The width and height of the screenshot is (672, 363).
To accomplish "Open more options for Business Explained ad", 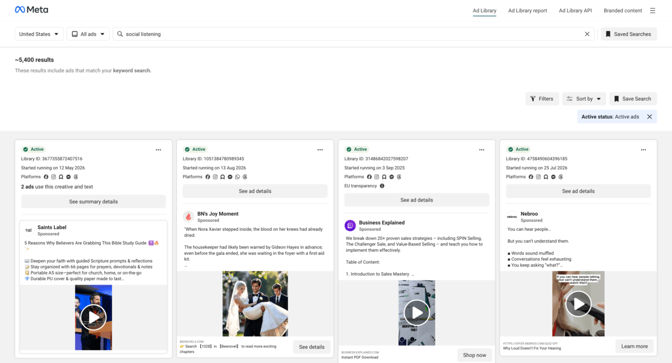I will pyautogui.click(x=481, y=150).
